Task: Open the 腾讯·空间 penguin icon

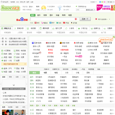Action: click(88, 43)
